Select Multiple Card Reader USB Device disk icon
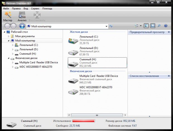This screenshot has width=173, height=131. click(x=73, y=81)
